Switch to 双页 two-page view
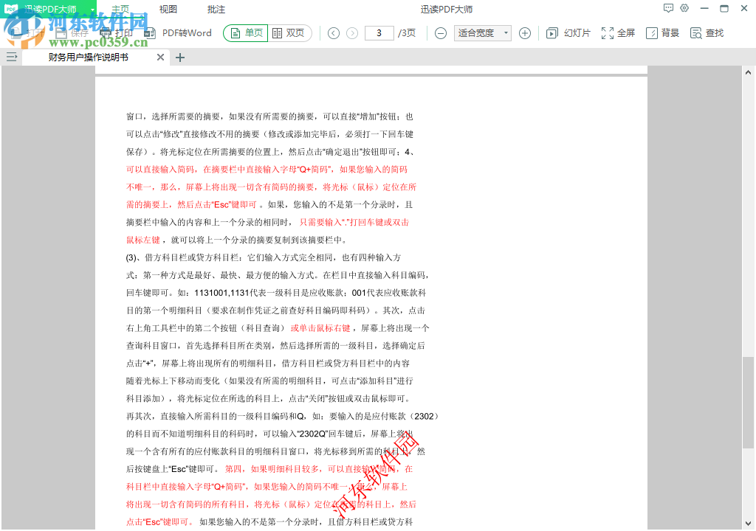Viewport: 756px width, 531px height. [x=289, y=32]
